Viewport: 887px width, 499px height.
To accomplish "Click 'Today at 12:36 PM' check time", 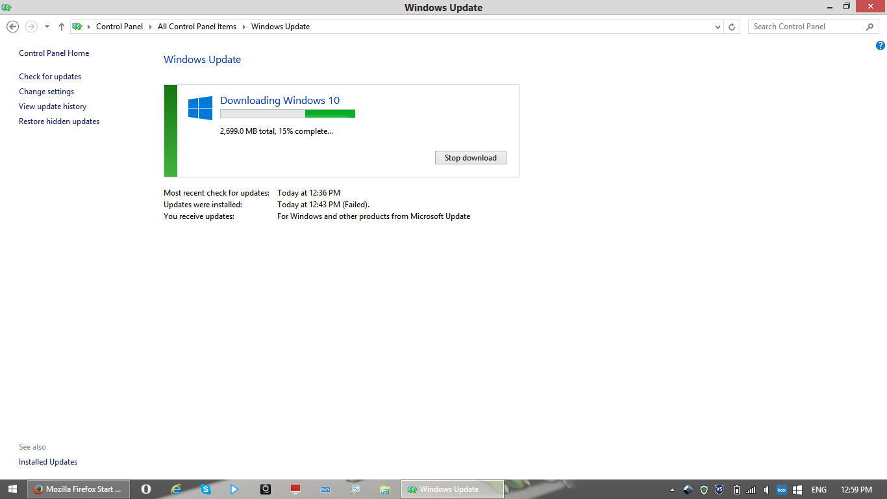I will tap(308, 193).
